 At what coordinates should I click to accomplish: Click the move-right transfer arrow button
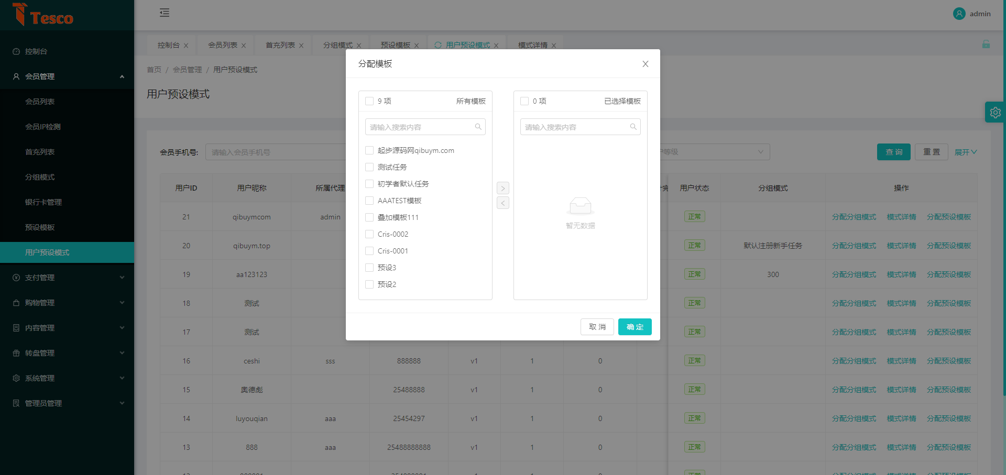[x=502, y=188]
